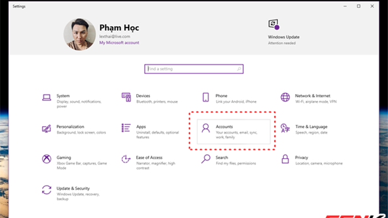
Task: Minimize the Settings window
Action: 345,6
